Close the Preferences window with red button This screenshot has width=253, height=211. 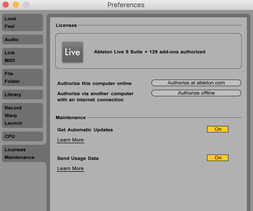6,5
